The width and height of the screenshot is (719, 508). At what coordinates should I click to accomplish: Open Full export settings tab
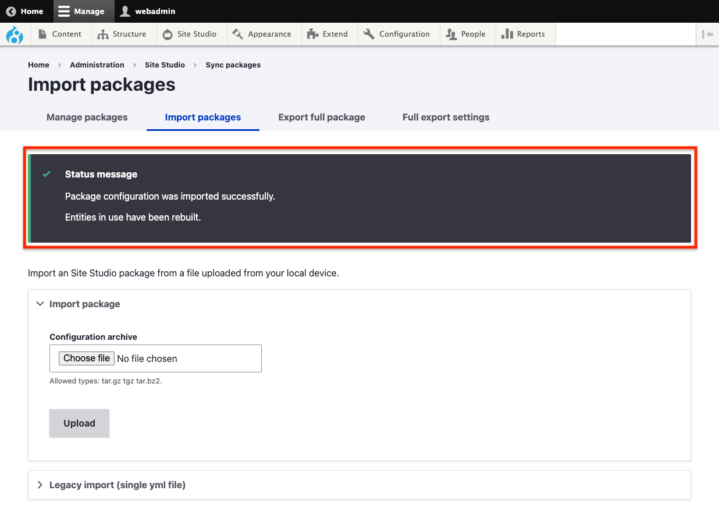[x=446, y=117]
